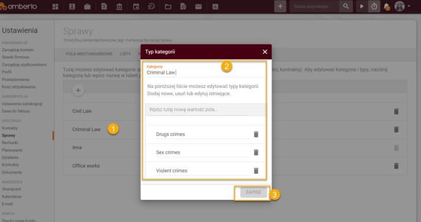Viewport: 421px width, 222px height.
Task: Go to Działania settings
Action: click(x=10, y=157)
